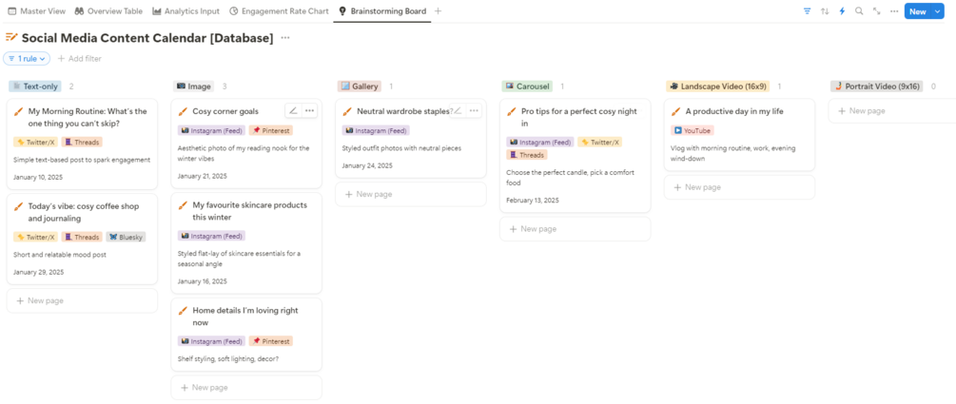This screenshot has height=404, width=956.
Task: Expand the database to full page
Action: 876,11
